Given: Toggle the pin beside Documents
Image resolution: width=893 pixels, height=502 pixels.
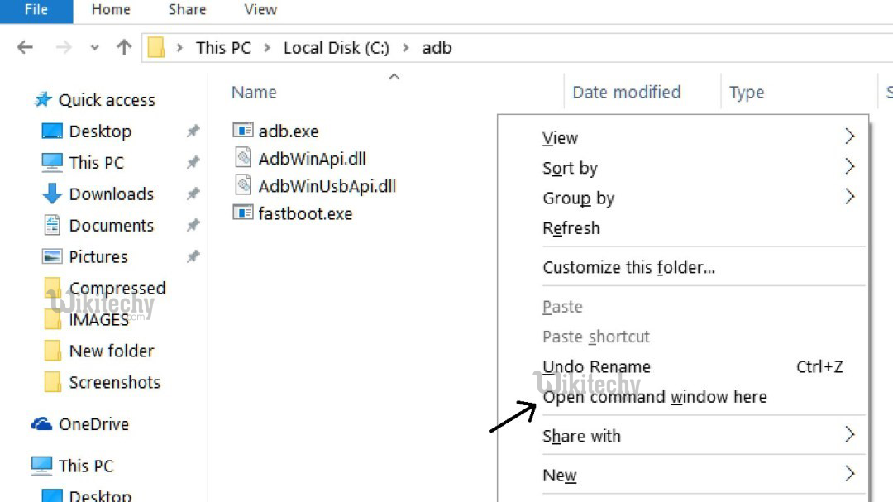Looking at the screenshot, I should point(193,226).
